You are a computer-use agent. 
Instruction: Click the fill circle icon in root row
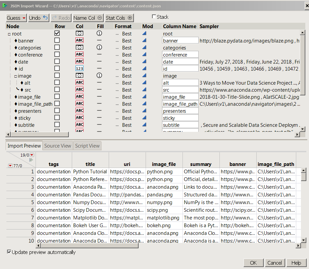click(99, 33)
